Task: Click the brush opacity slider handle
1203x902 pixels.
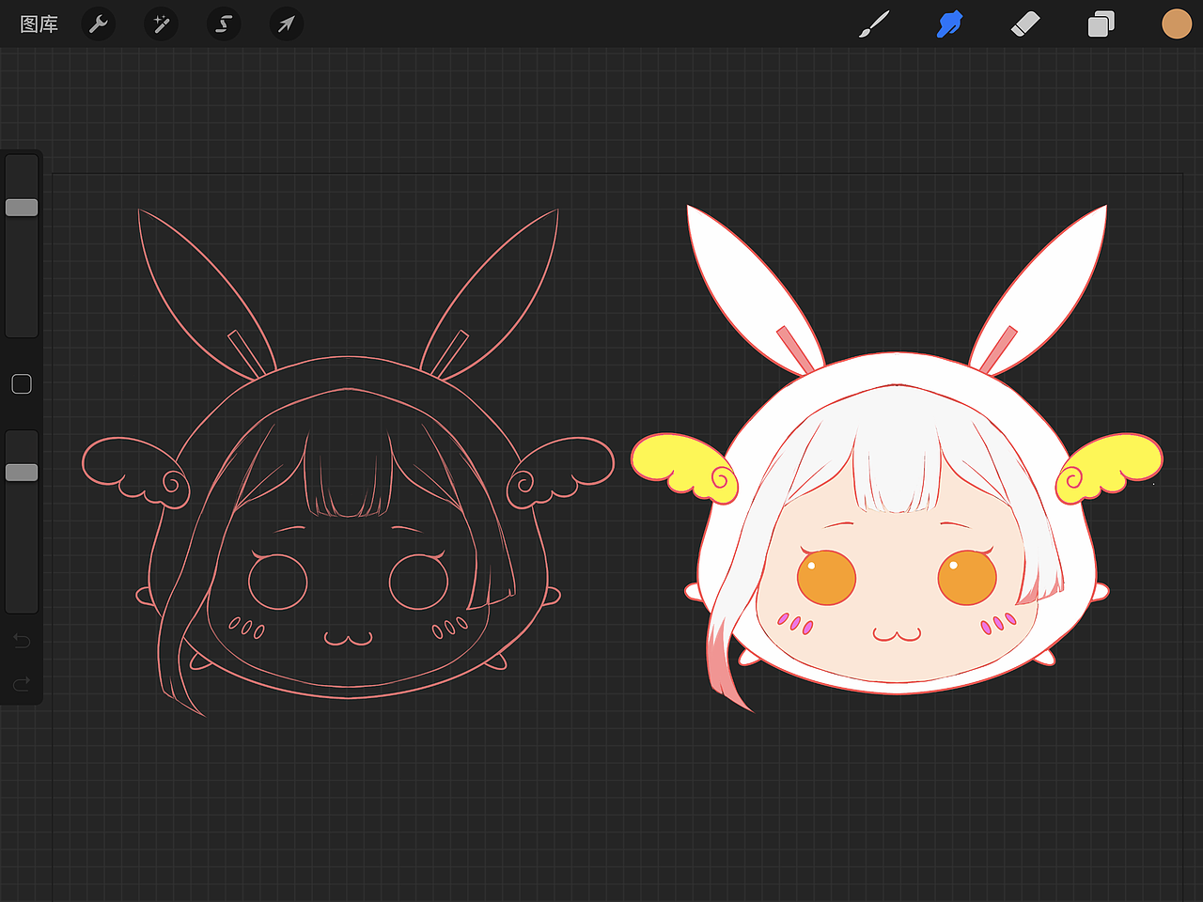Action: (22, 473)
